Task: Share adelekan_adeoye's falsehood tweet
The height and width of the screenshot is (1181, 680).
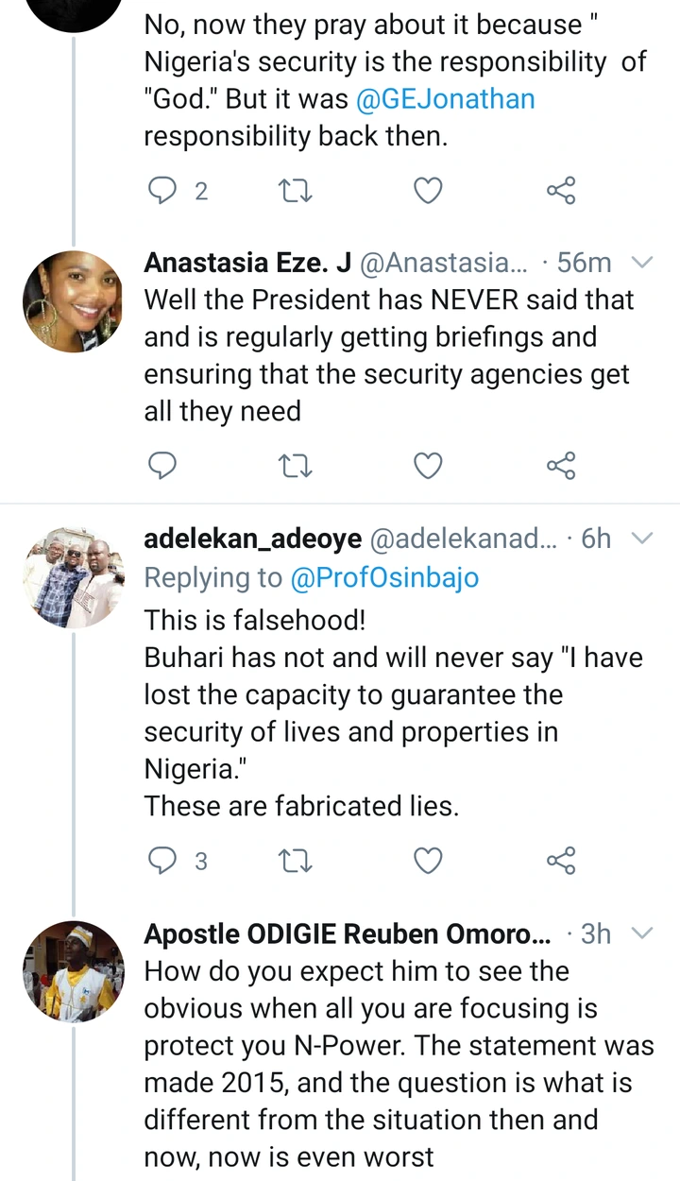Action: pos(561,862)
